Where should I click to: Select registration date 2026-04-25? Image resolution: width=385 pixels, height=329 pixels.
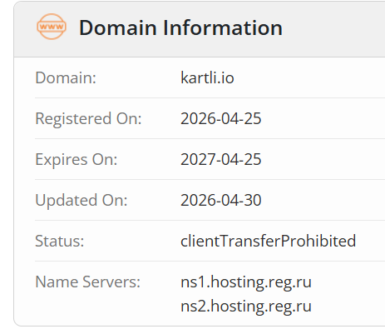[x=221, y=118]
